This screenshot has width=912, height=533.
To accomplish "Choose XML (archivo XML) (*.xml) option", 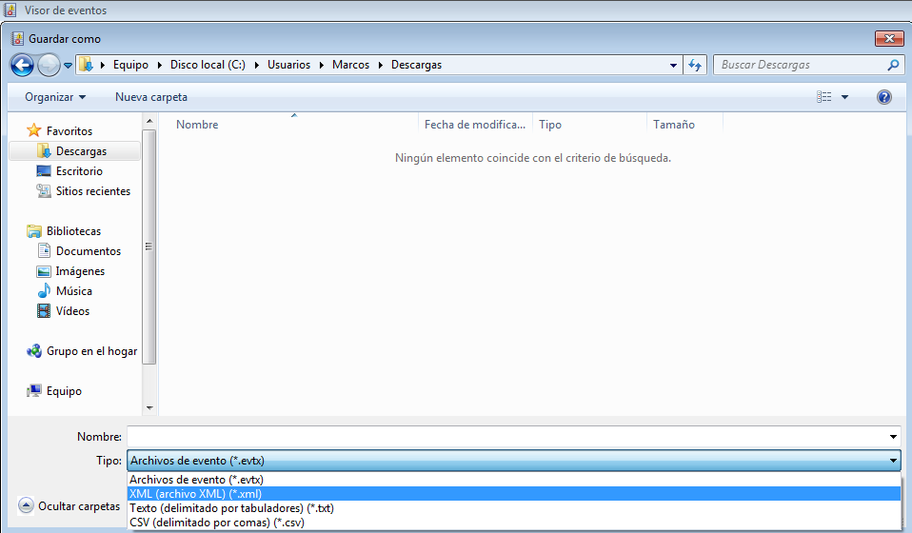I will pyautogui.click(x=195, y=494).
